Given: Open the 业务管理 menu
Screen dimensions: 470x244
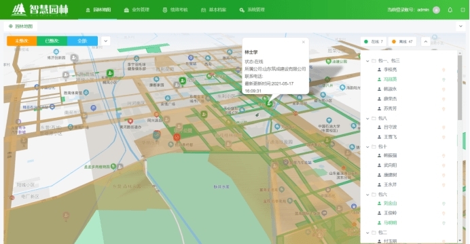Looking at the screenshot, I should [x=137, y=10].
